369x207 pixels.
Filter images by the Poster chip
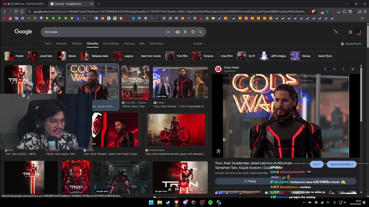pos(16,56)
